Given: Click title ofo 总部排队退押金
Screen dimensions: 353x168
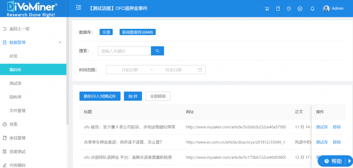Looking at the screenshot, I should [128, 157].
